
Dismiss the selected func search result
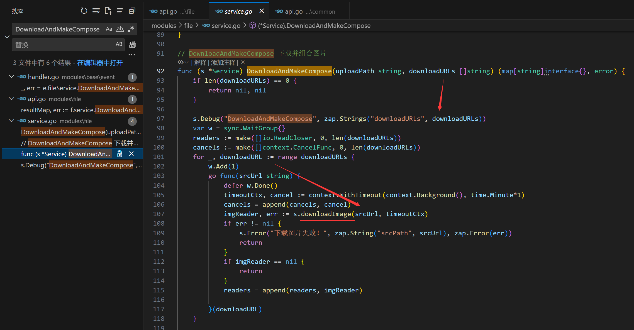click(131, 154)
